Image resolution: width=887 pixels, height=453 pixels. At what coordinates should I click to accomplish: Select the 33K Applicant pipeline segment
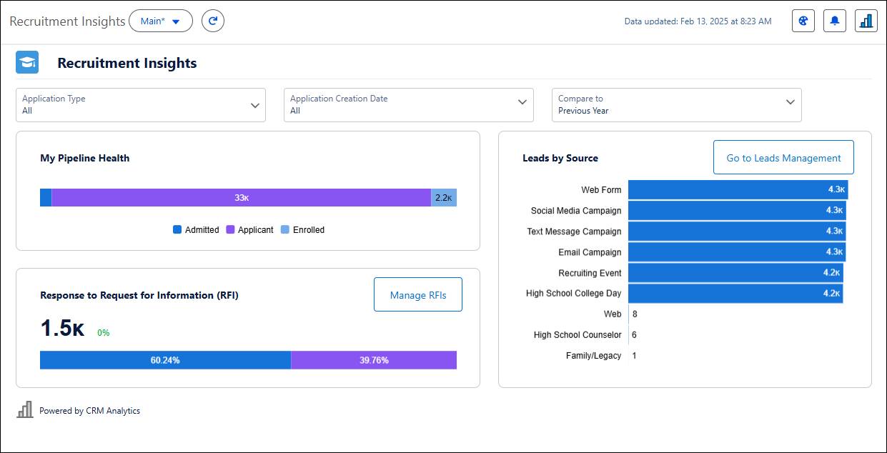(x=242, y=197)
